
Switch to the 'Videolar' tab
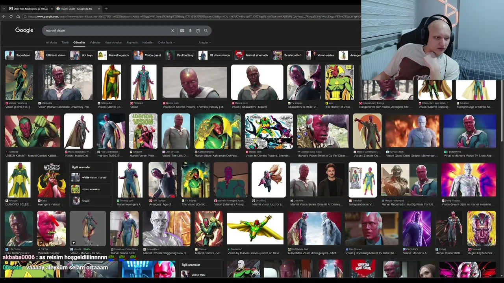click(95, 42)
